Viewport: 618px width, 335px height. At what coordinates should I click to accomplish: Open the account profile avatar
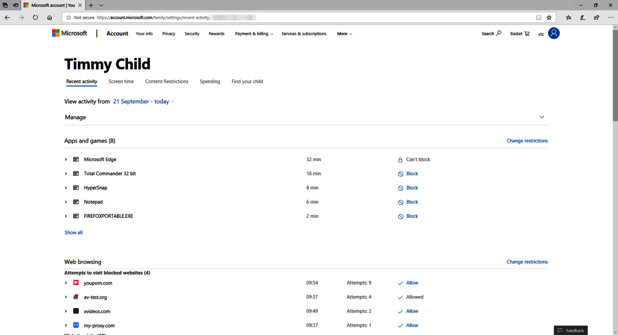[x=554, y=33]
